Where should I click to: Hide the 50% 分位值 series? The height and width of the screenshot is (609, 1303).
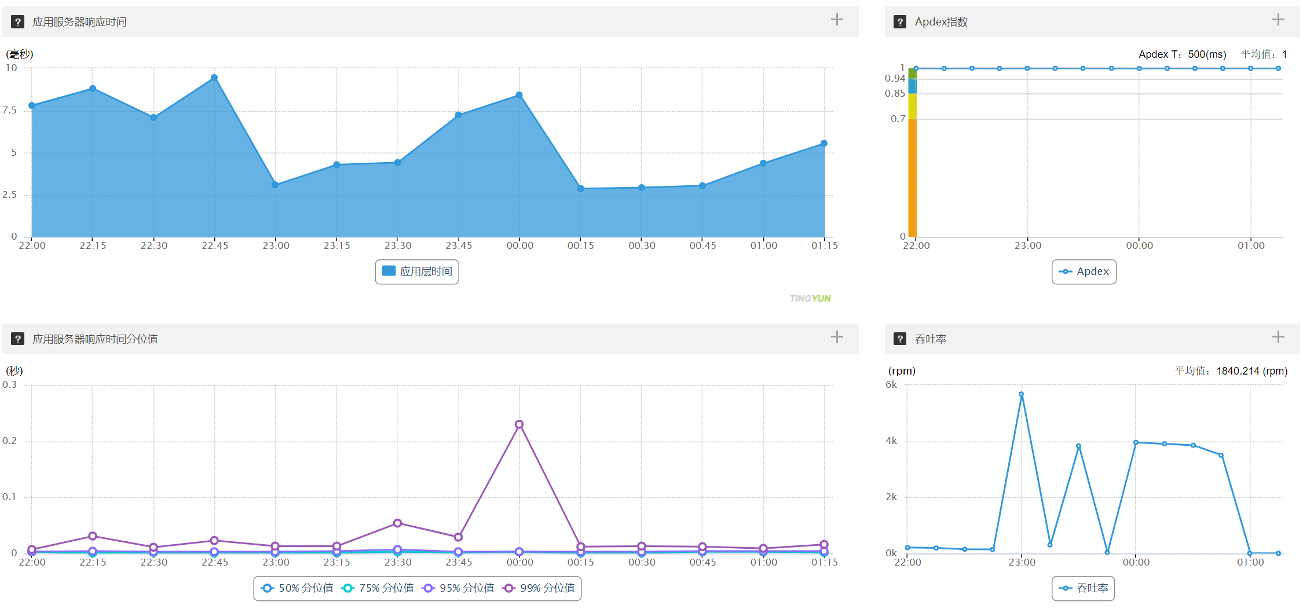pyautogui.click(x=297, y=588)
